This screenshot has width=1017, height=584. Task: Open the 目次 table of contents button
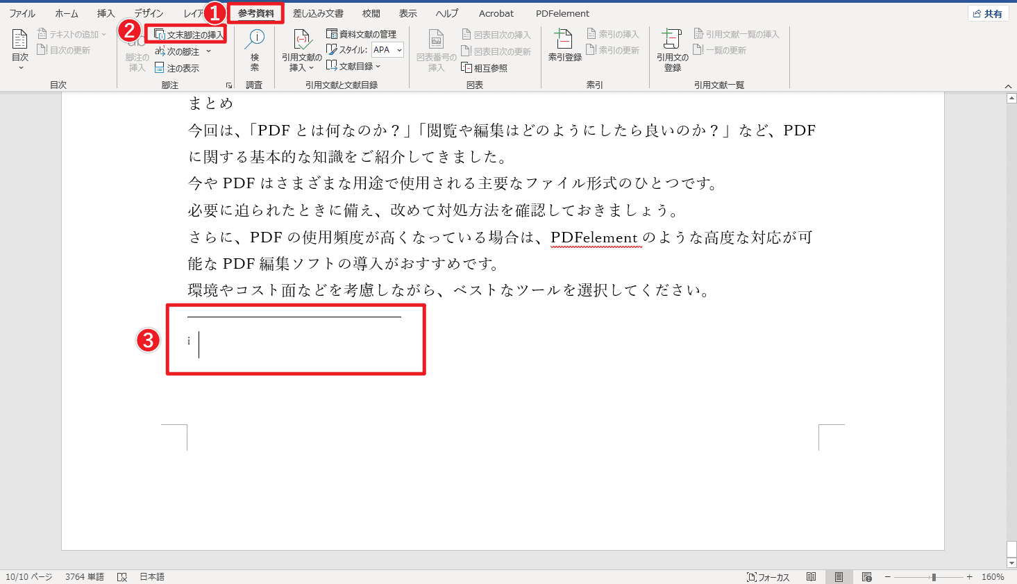(x=20, y=49)
